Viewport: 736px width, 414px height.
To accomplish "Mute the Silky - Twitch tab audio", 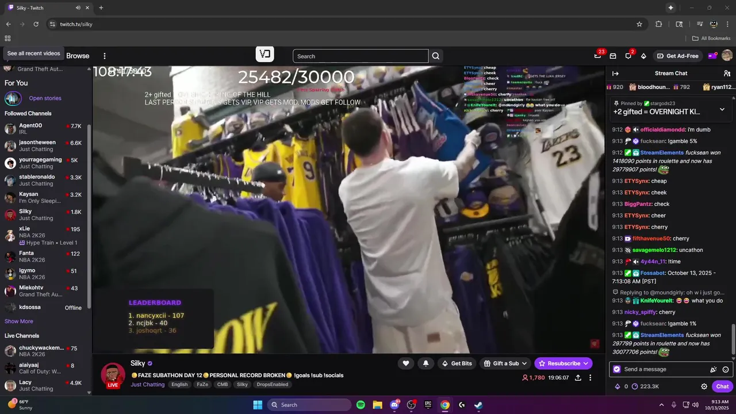I will click(78, 7).
